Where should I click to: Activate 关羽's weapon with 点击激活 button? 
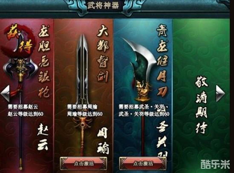click(x=143, y=164)
